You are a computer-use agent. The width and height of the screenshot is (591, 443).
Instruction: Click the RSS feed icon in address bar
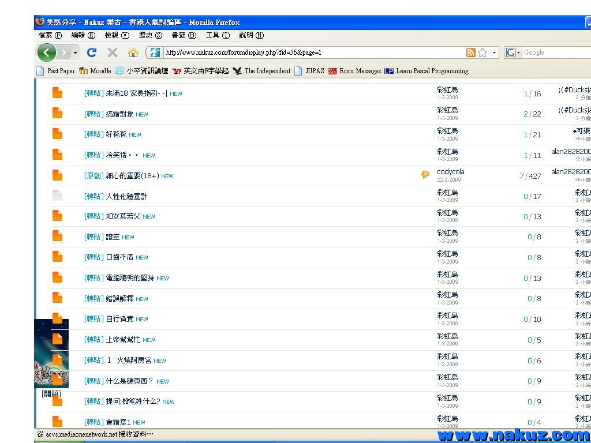pyautogui.click(x=471, y=52)
